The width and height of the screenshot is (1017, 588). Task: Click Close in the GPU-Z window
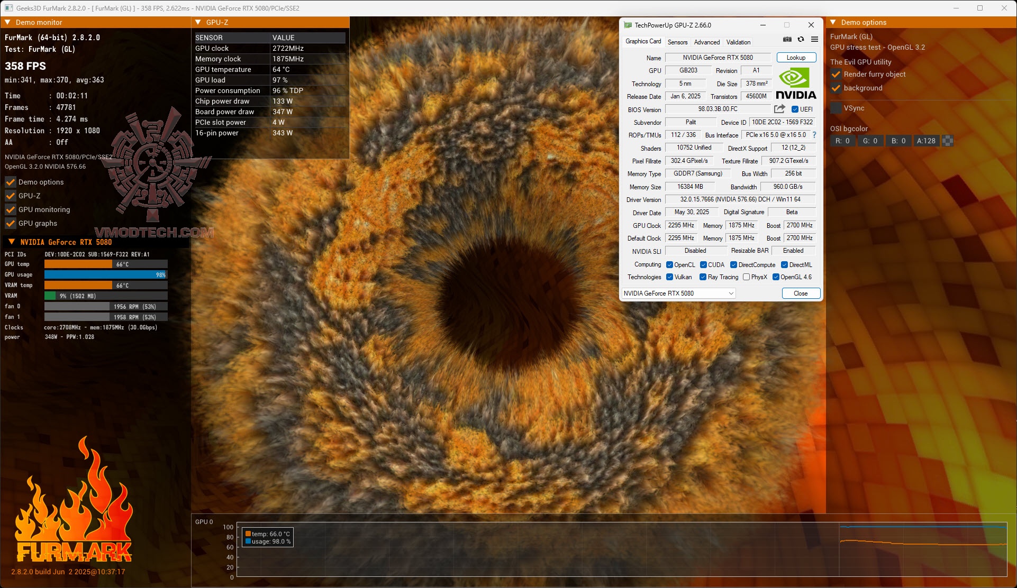coord(801,293)
